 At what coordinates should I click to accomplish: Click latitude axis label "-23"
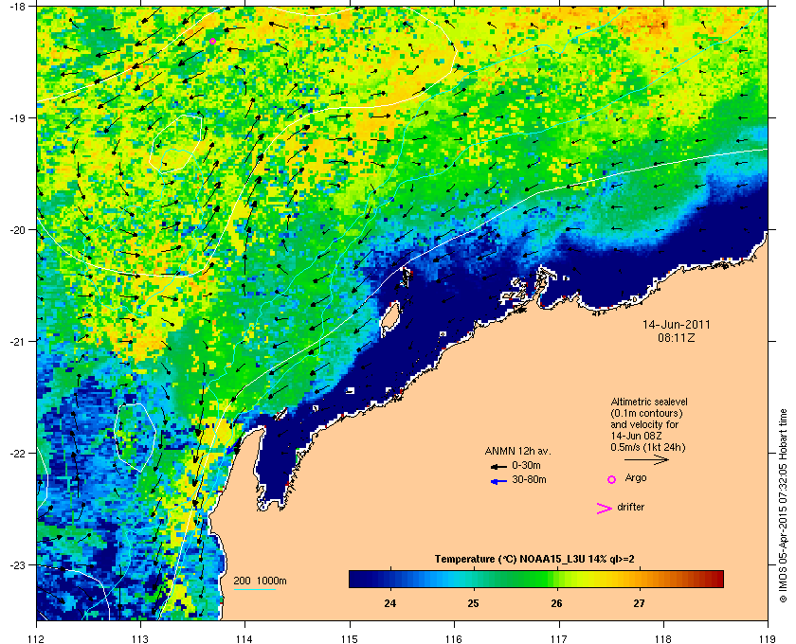[17, 564]
